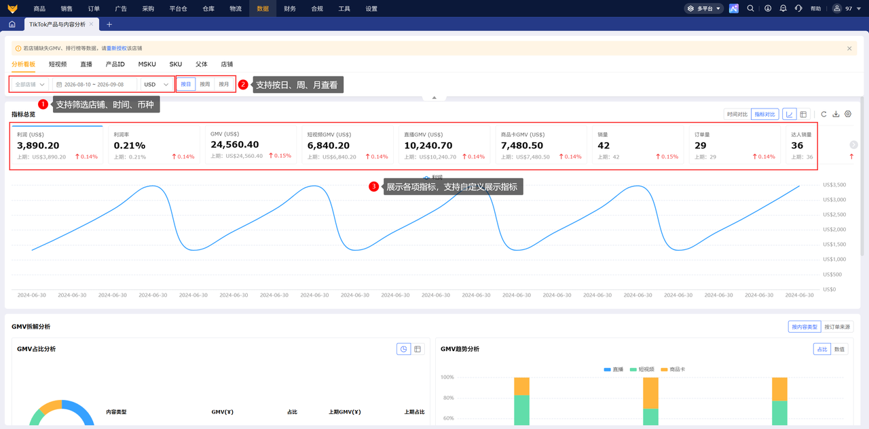Switch overview to table view icon

point(803,115)
